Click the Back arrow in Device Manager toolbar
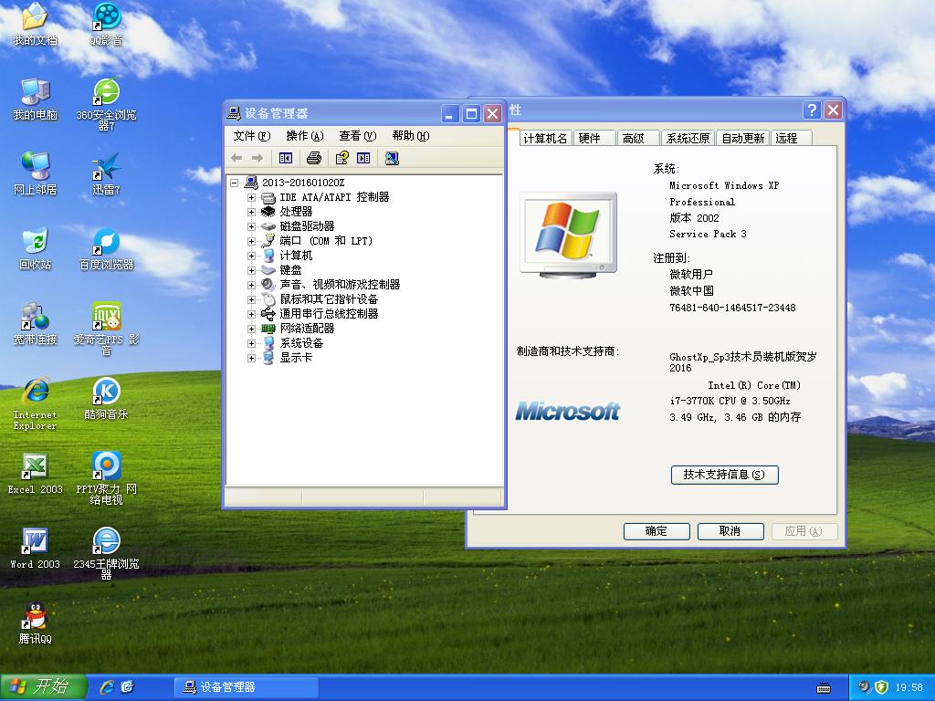This screenshot has height=701, width=935. [x=236, y=158]
